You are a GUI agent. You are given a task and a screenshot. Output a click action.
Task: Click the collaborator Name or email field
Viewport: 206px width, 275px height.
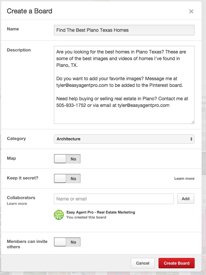pos(114,199)
